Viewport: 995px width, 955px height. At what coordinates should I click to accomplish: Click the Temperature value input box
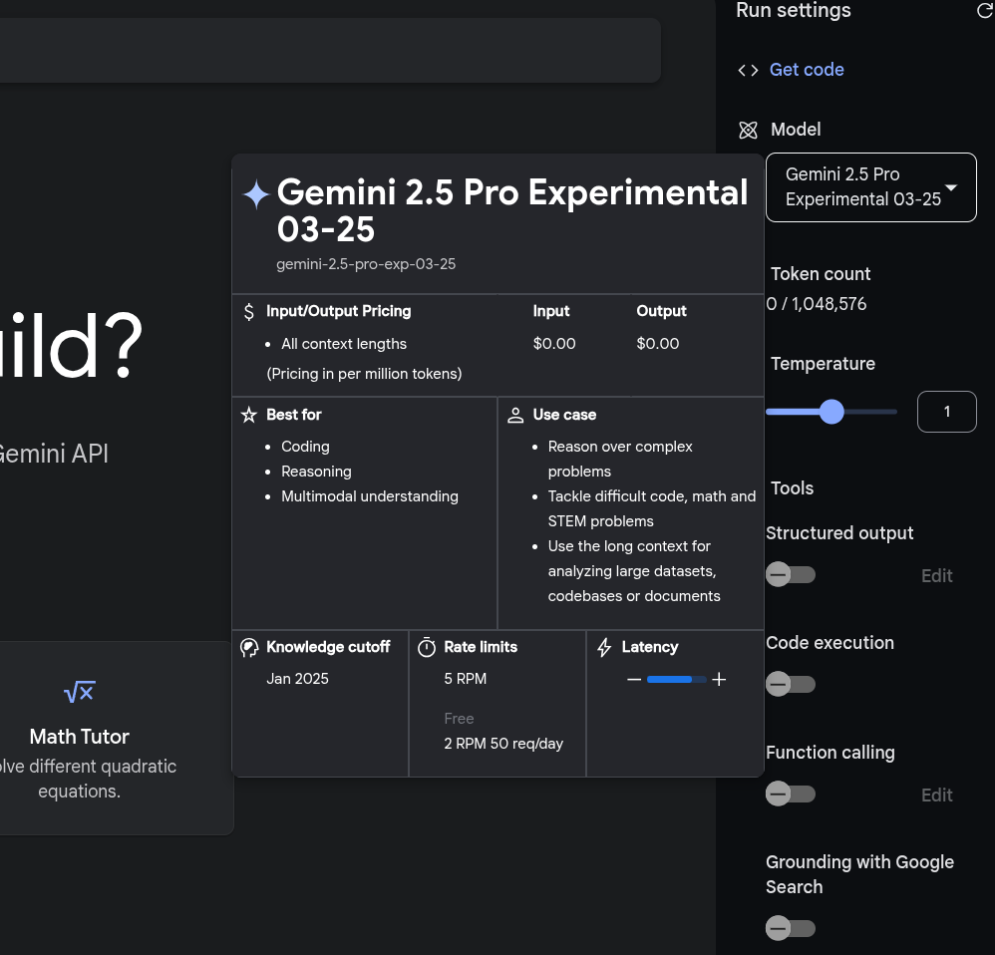pos(946,412)
